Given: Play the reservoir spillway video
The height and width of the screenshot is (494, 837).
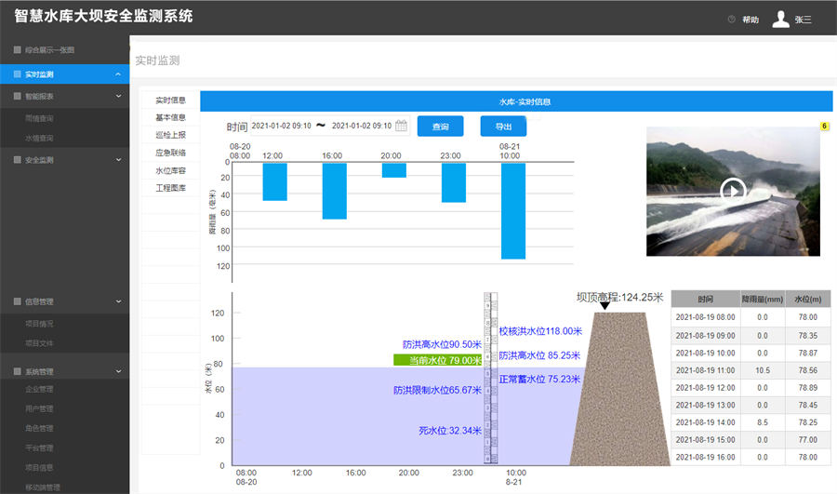Looking at the screenshot, I should pos(733,191).
